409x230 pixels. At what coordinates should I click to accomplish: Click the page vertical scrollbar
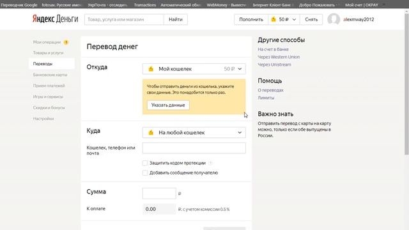[406, 84]
